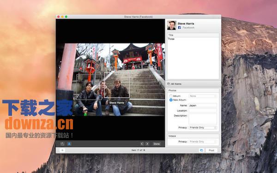Click the album Name field
The width and height of the screenshot is (277, 173).
click(203, 105)
